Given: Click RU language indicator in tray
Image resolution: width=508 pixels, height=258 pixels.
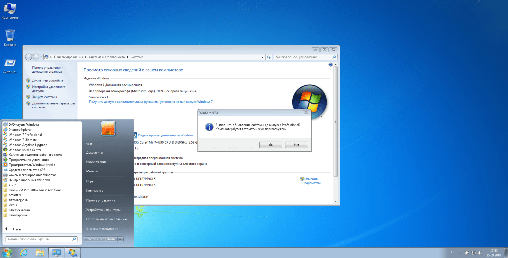Looking at the screenshot, I should tap(453, 252).
